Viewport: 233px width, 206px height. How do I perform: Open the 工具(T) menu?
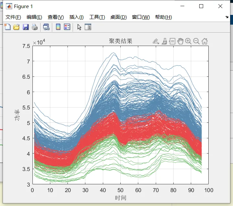[97, 17]
